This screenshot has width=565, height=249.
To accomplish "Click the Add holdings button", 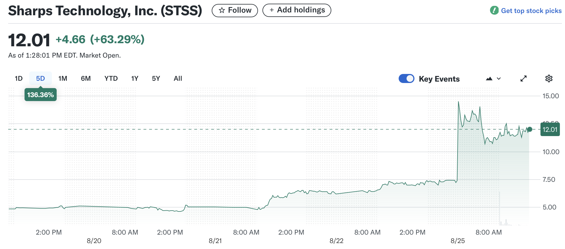I will click(x=297, y=10).
